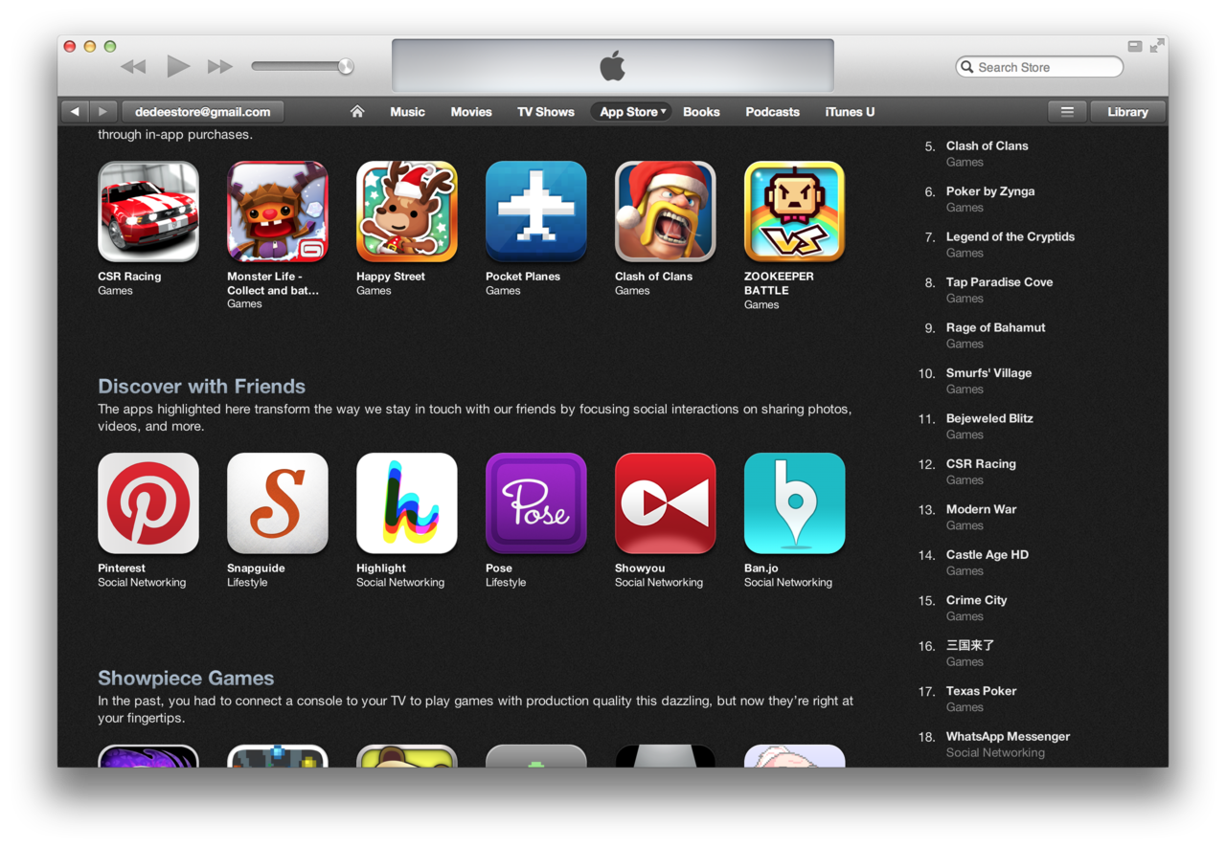The image size is (1226, 847).
Task: Click the Ban.jo app icon
Action: point(795,502)
